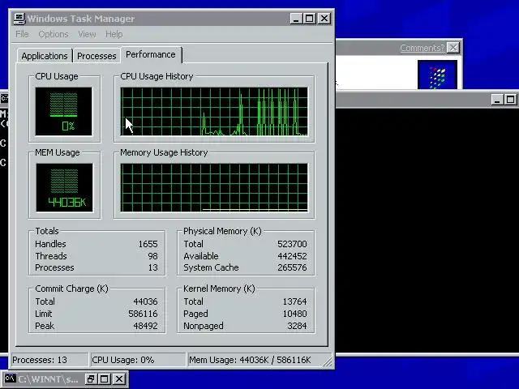Click Physical Memory Total value 523700
The height and width of the screenshot is (389, 519).
pos(292,244)
